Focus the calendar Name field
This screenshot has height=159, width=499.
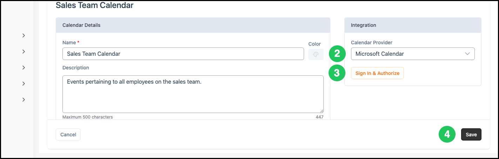click(183, 54)
